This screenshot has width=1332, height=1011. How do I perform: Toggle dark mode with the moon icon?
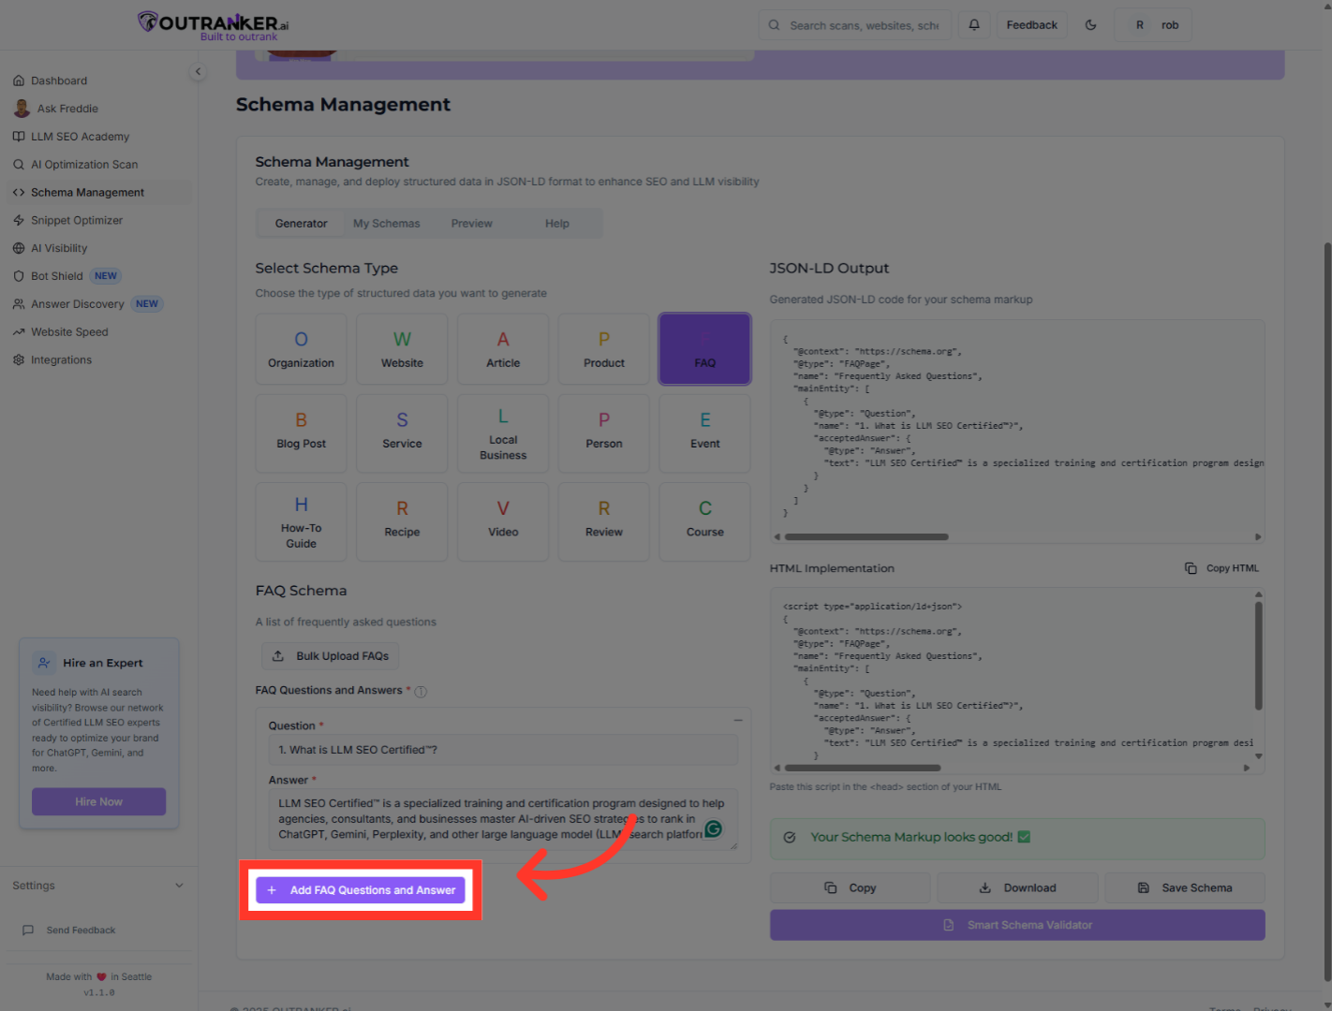1090,25
